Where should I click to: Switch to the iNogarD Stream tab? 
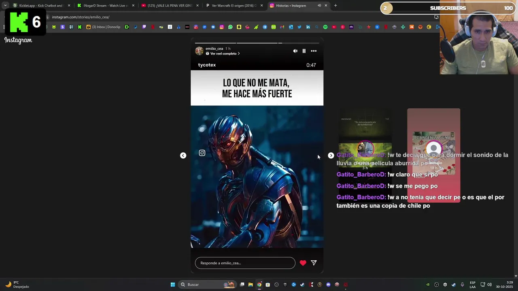[105, 6]
